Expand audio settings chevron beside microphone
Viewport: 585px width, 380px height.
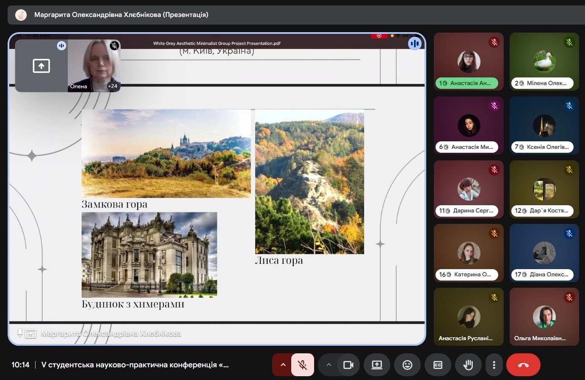point(283,365)
